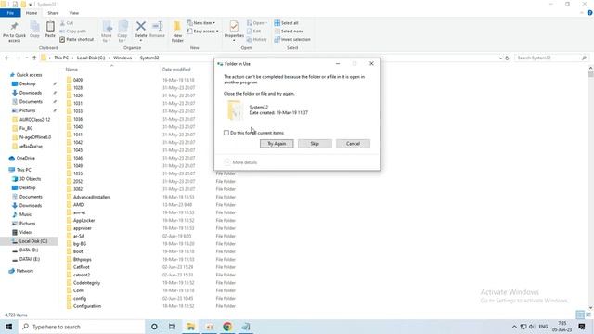Image resolution: width=594 pixels, height=334 pixels.
Task: Click the Up one level arrow
Action: pos(34,58)
